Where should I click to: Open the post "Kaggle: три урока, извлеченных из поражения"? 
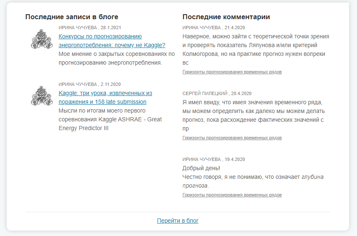(x=105, y=98)
